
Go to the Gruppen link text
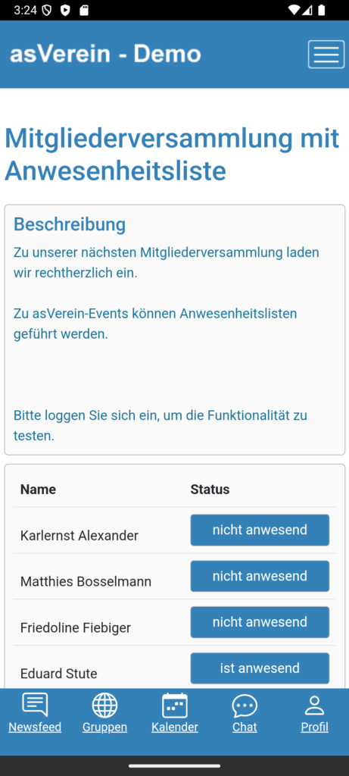point(104,727)
